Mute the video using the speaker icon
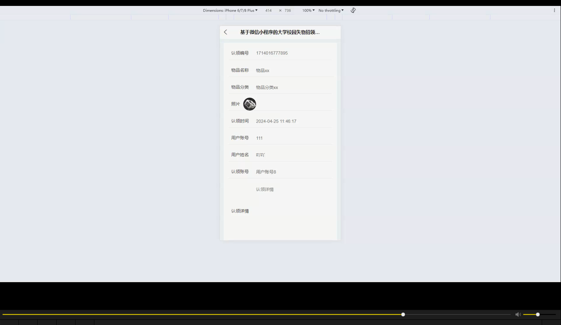The image size is (561, 325). pyautogui.click(x=518, y=314)
